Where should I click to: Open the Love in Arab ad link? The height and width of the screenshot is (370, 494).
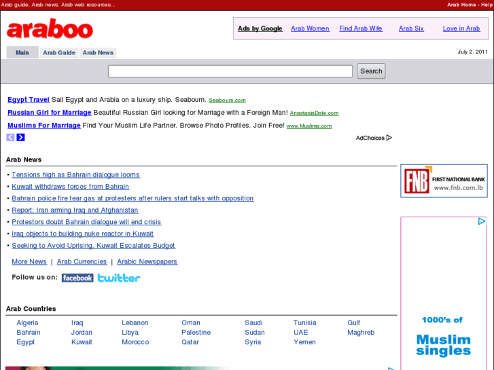pyautogui.click(x=461, y=29)
